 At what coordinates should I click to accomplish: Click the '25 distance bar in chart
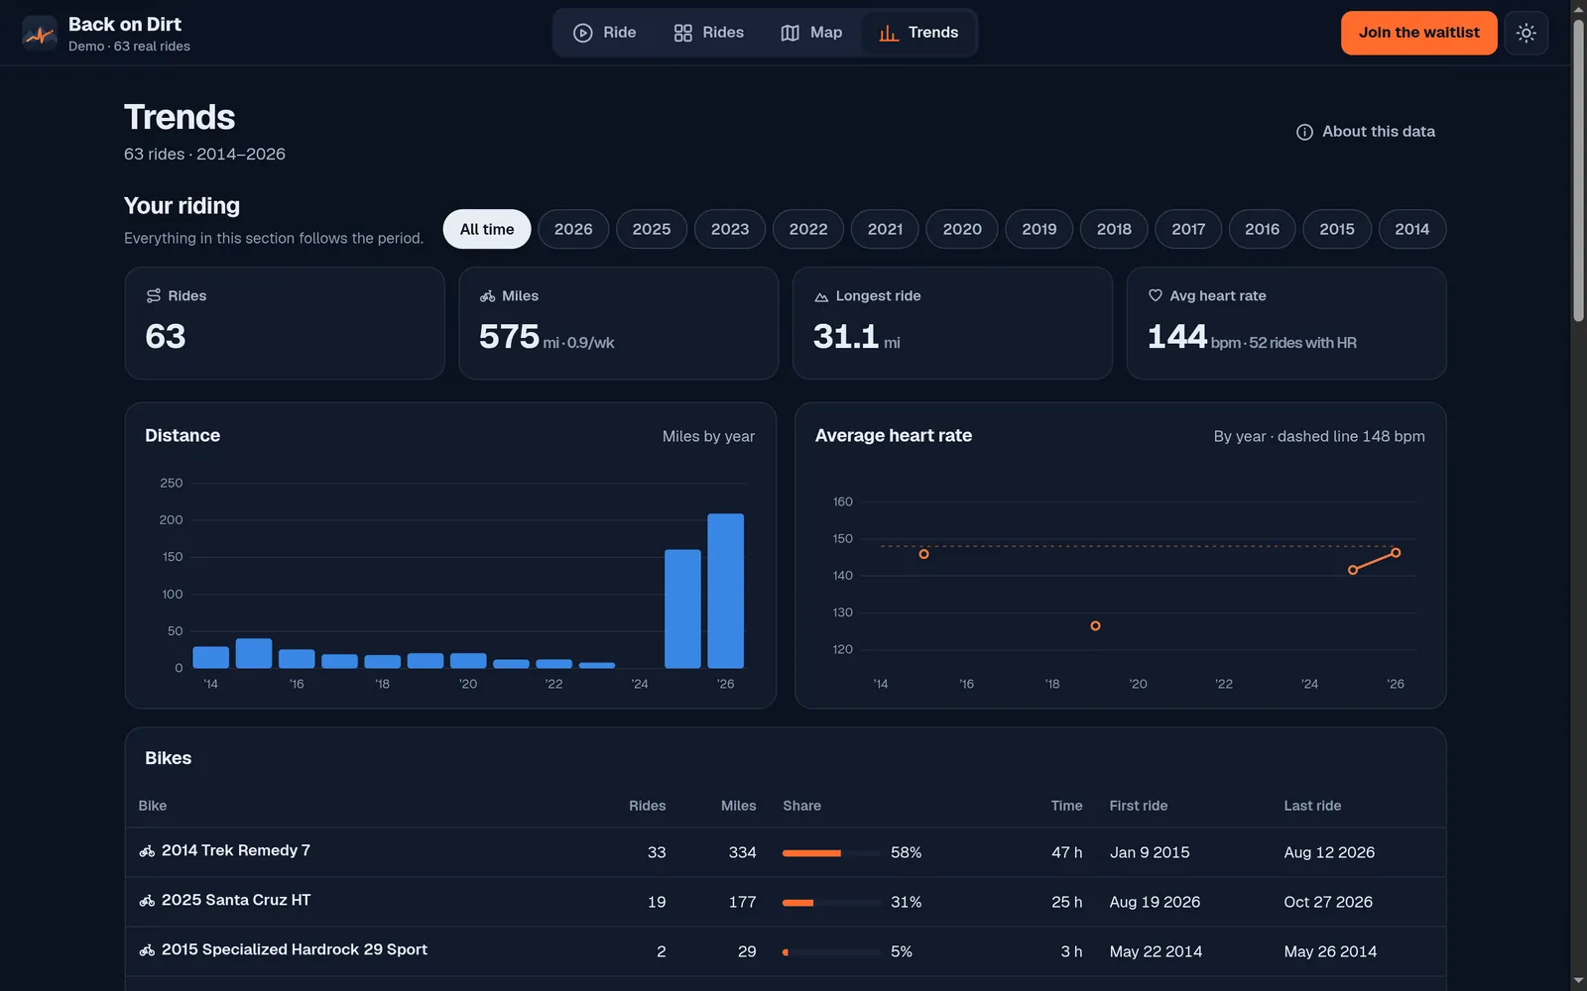click(682, 608)
